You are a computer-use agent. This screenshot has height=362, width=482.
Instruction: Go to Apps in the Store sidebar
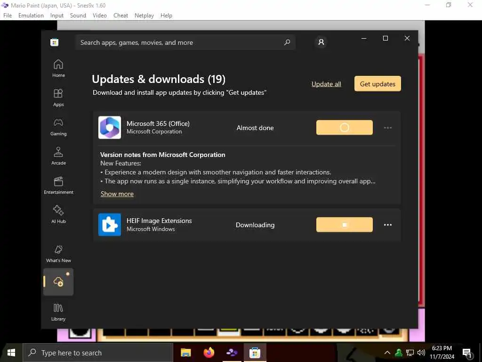(x=58, y=98)
